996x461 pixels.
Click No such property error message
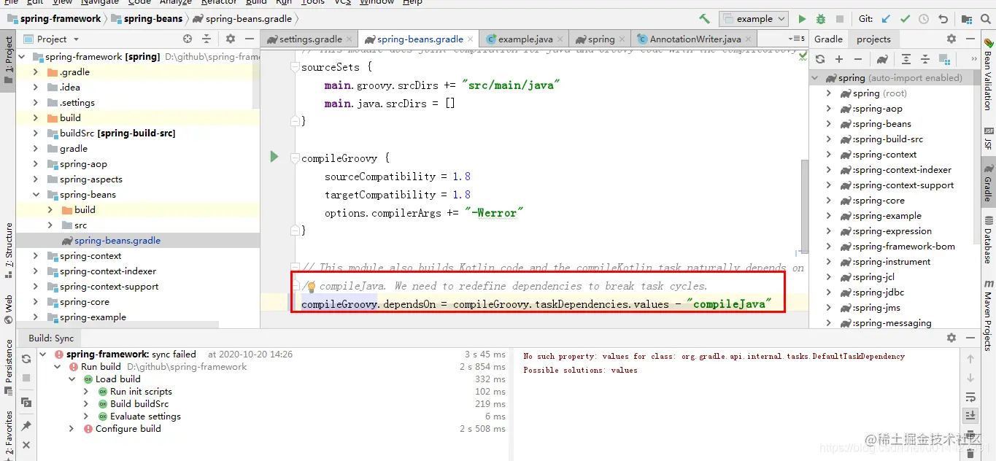pos(714,357)
